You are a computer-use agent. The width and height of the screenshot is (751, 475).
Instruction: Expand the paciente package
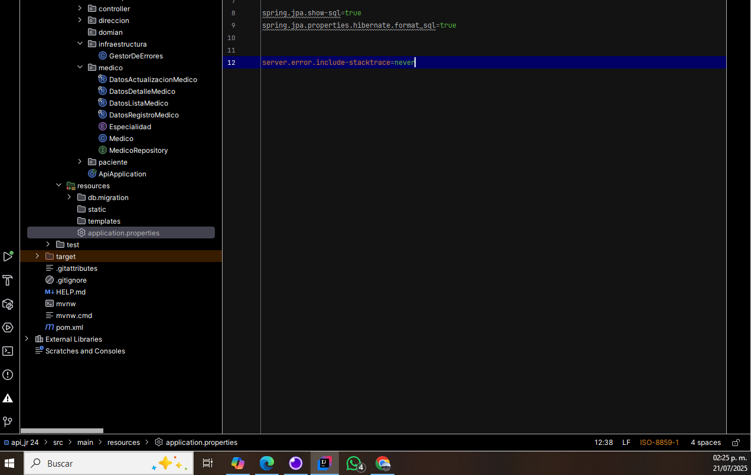[80, 162]
